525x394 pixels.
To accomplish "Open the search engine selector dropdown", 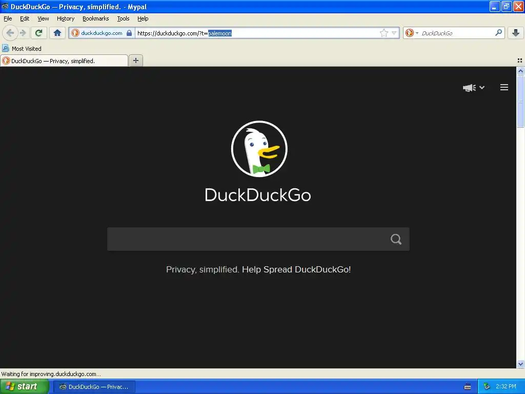I will [x=412, y=33].
